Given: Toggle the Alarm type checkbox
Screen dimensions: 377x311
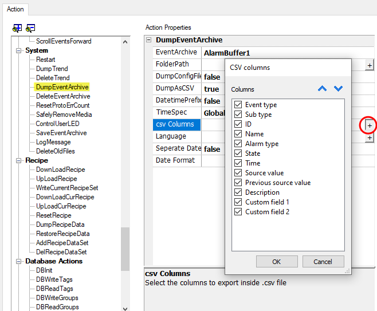Looking at the screenshot, I should [x=238, y=144].
